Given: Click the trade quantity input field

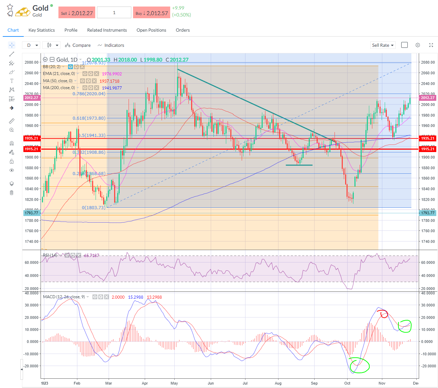Looking at the screenshot, I should 114,13.
